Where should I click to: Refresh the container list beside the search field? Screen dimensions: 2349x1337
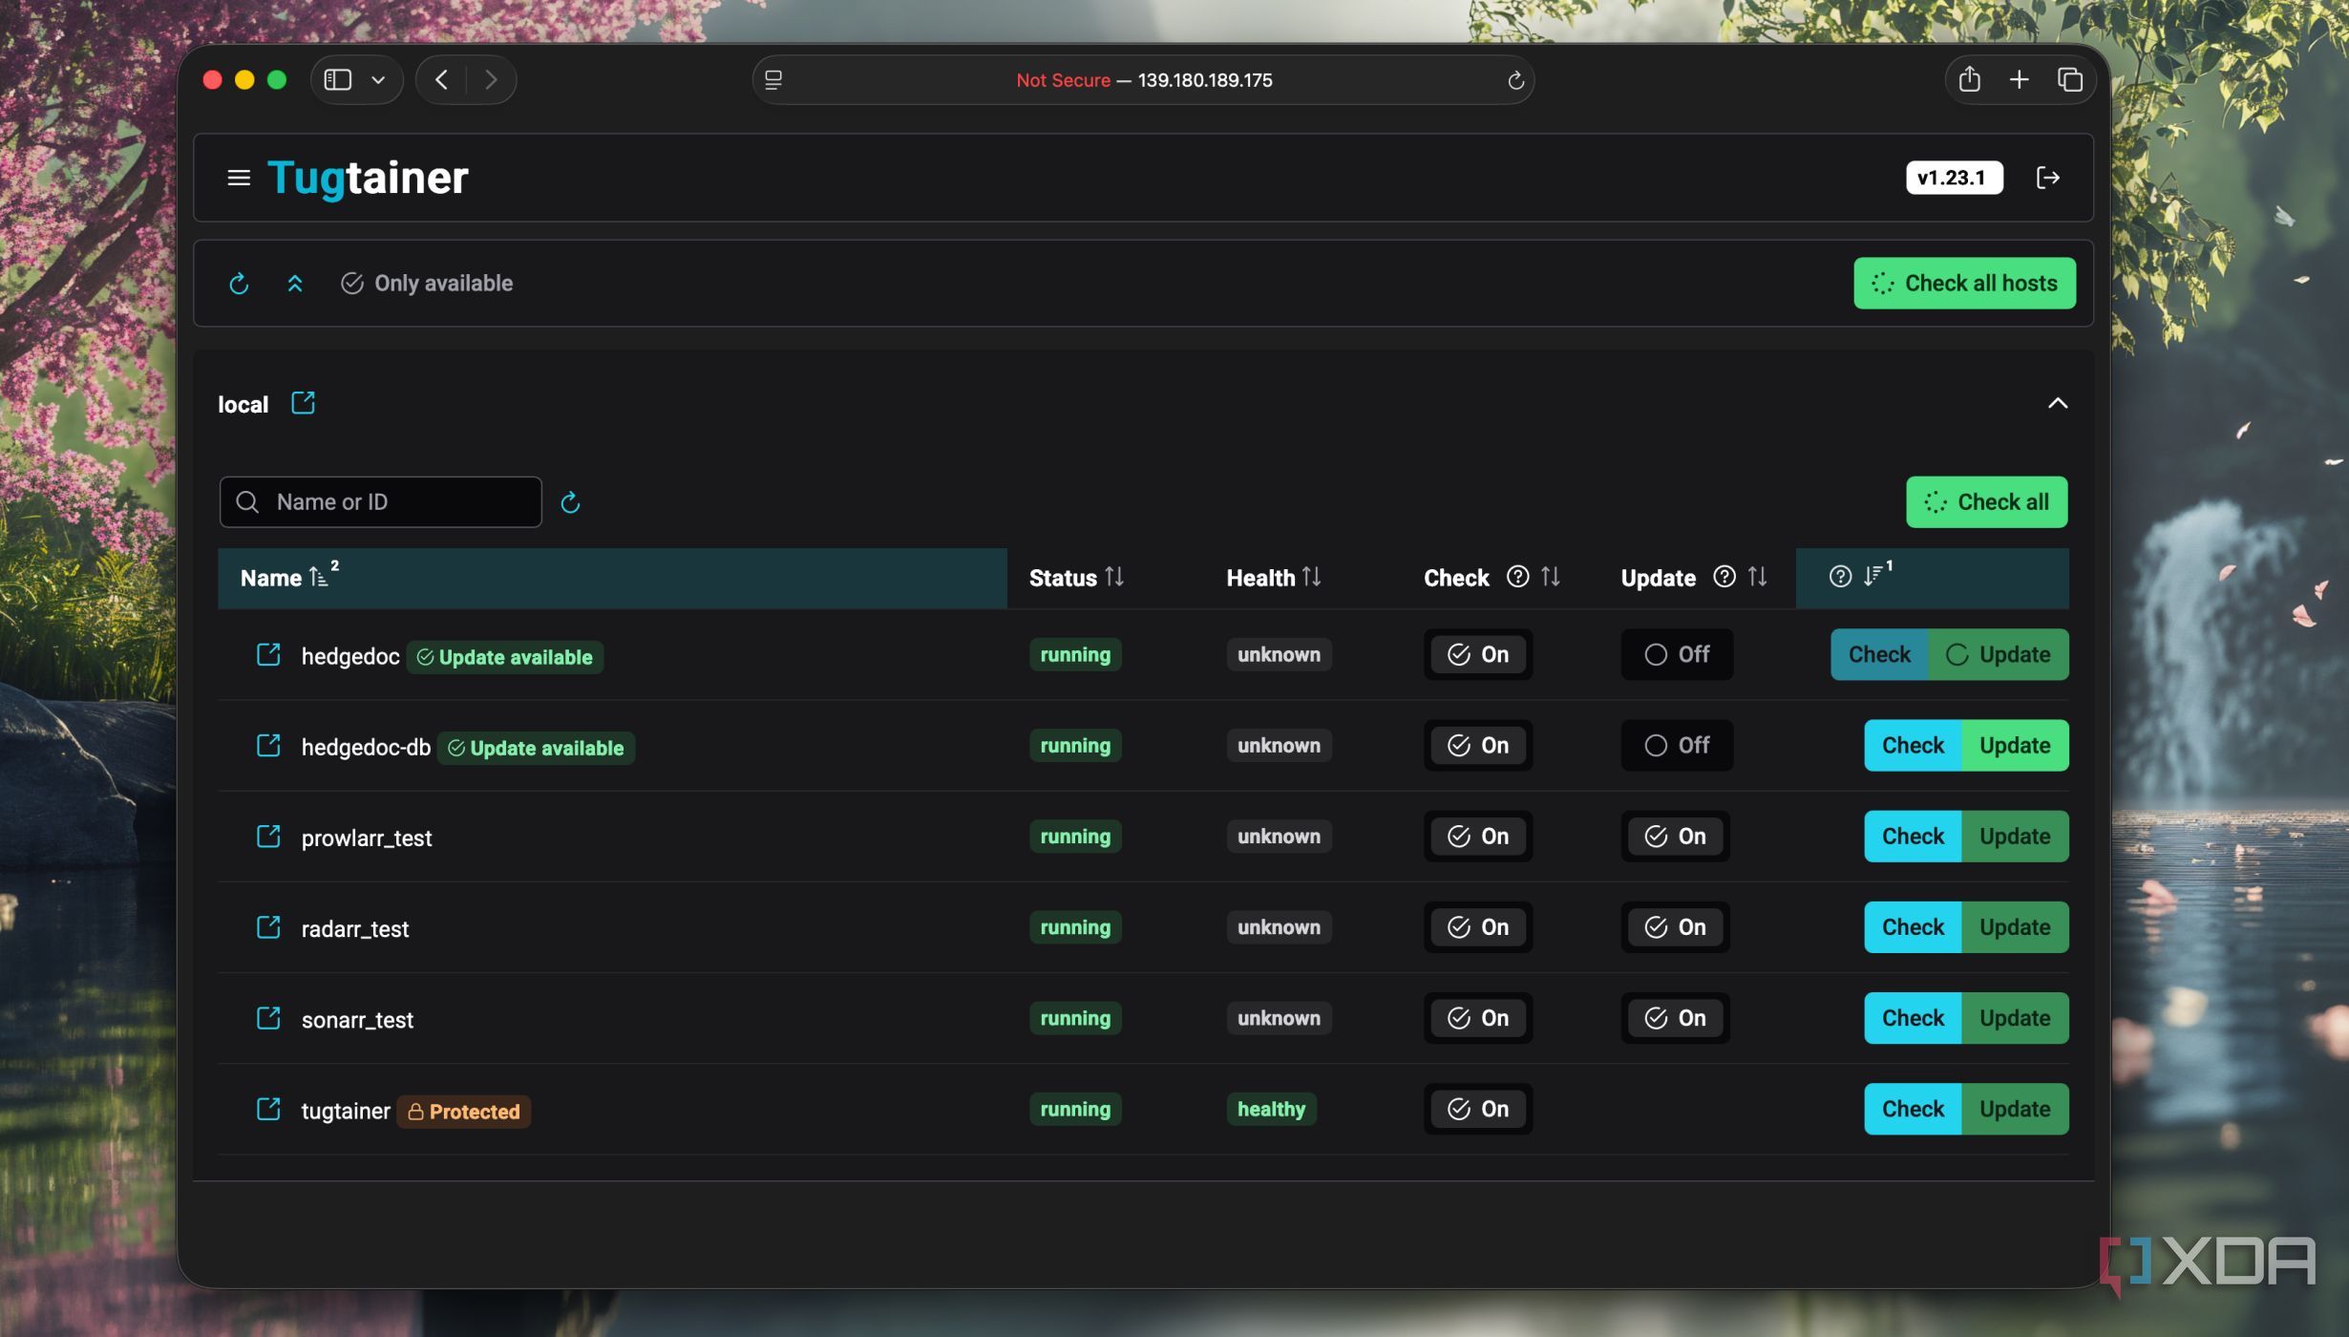(x=570, y=502)
